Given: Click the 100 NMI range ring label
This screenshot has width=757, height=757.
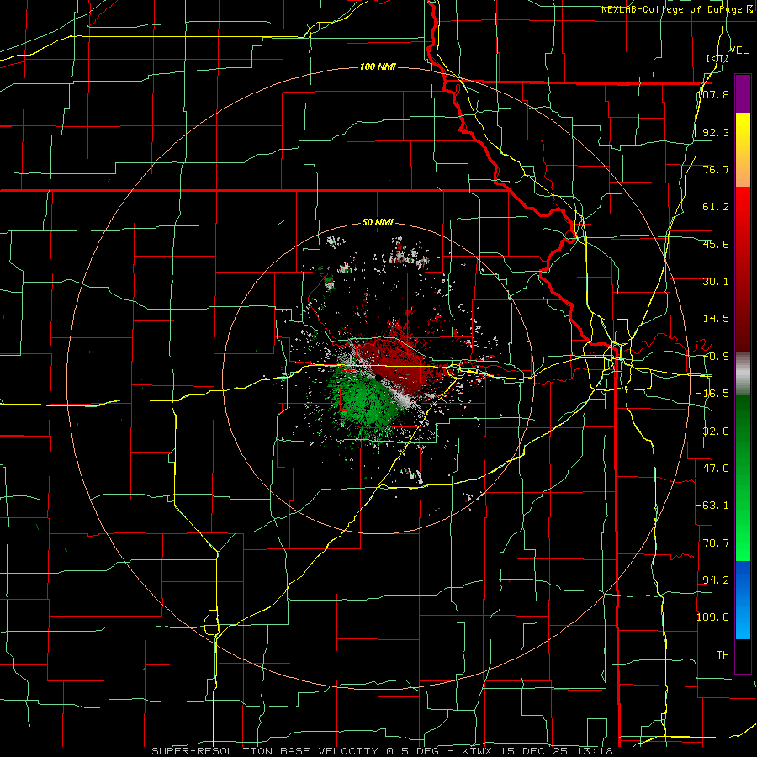Looking at the screenshot, I should pos(378,66).
